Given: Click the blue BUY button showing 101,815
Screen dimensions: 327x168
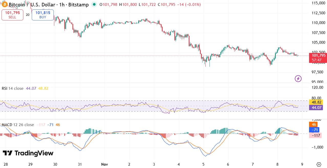Looking at the screenshot, I should [43, 15].
